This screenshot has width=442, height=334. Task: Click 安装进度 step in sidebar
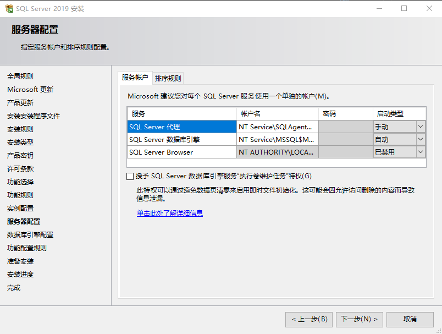(20, 275)
